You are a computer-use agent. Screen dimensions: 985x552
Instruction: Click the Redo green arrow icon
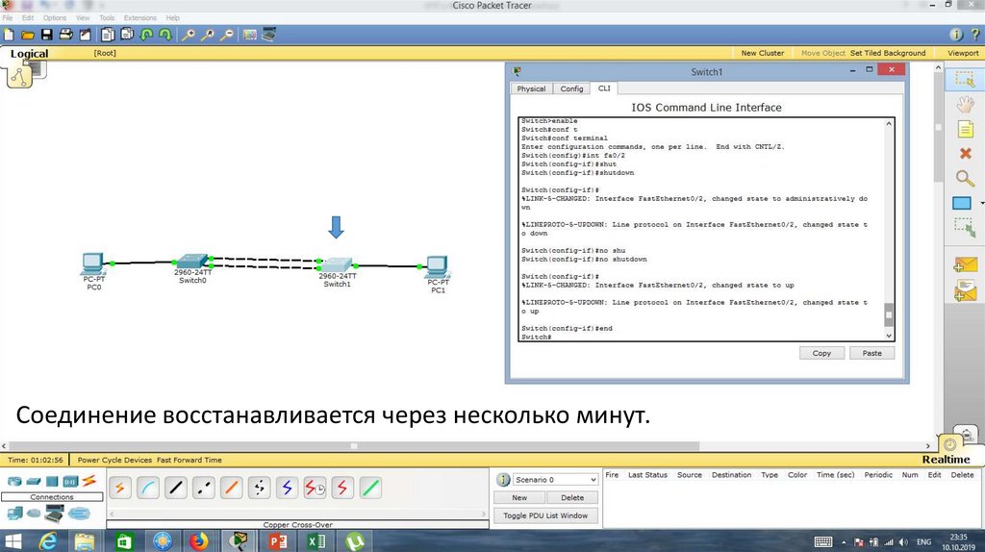[x=165, y=36]
